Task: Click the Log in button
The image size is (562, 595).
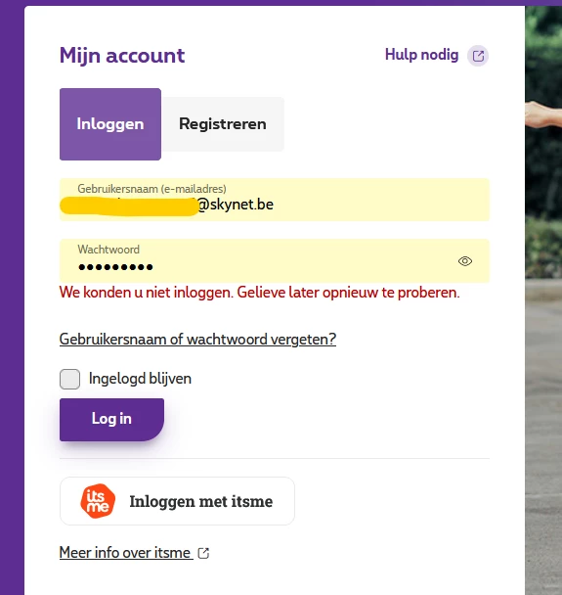Action: pos(111,419)
